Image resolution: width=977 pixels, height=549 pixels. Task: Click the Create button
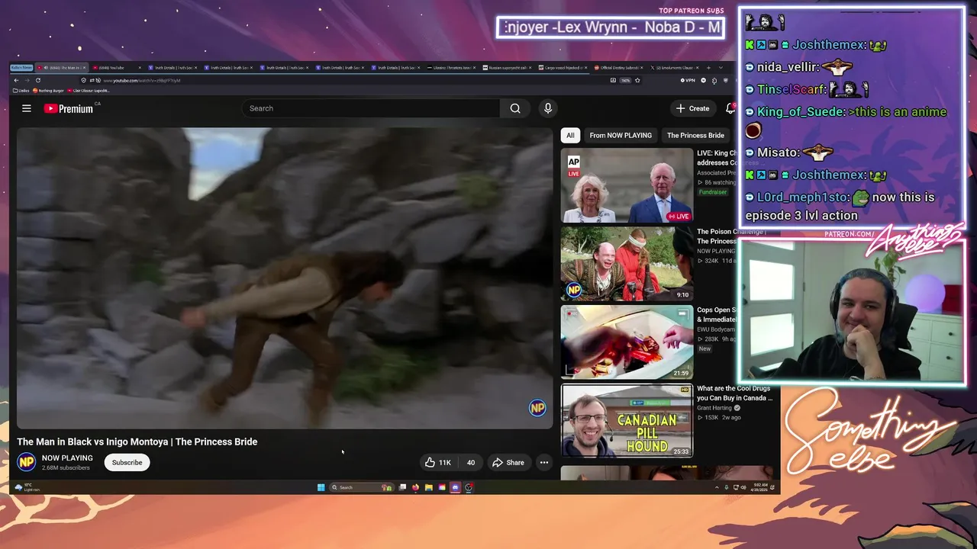tap(693, 108)
